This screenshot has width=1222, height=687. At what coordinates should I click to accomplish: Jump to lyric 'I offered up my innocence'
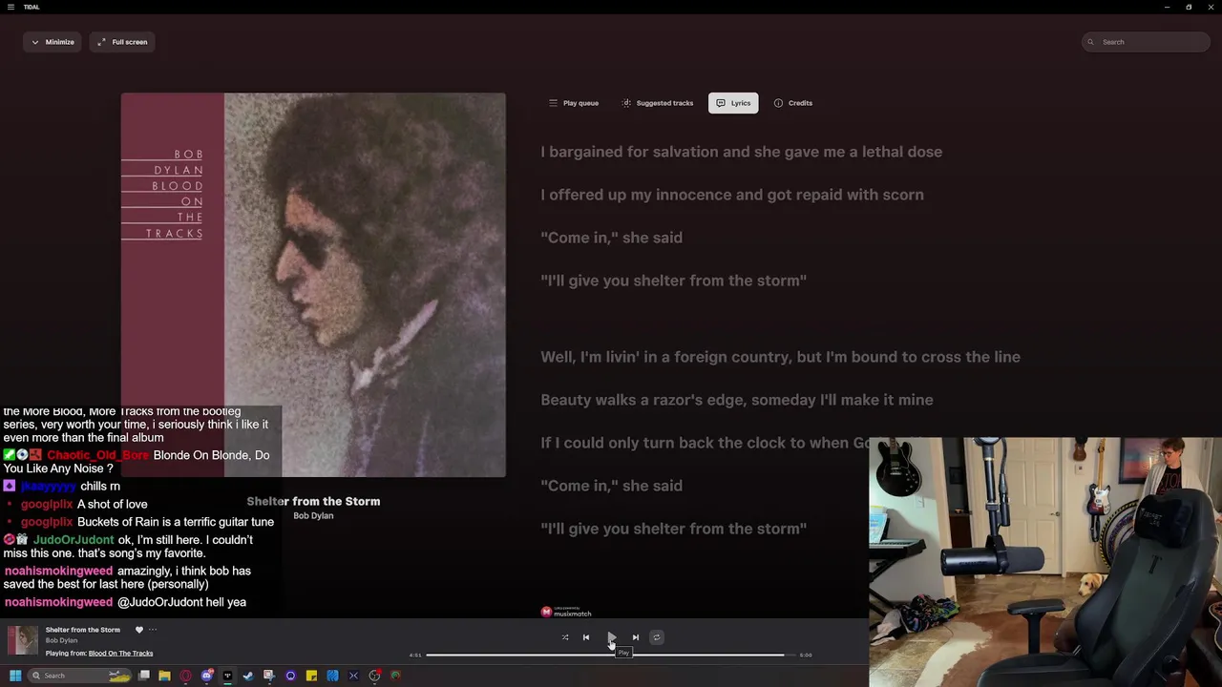coord(732,195)
